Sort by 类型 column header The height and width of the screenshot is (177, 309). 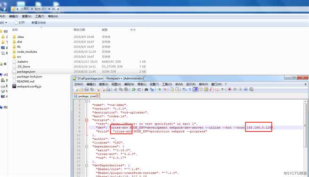click(x=105, y=30)
